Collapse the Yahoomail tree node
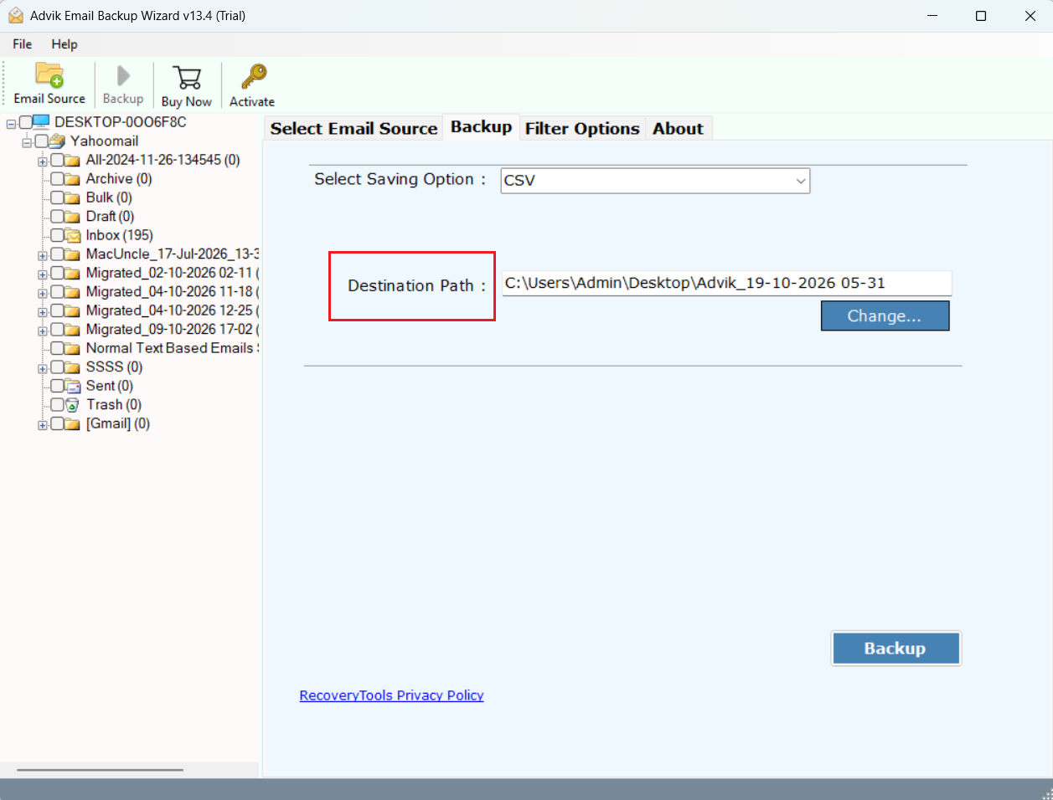The width and height of the screenshot is (1053, 800). [x=27, y=142]
